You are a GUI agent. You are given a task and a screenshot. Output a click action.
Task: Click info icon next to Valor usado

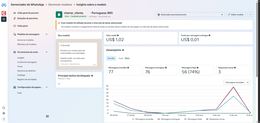tap(118, 35)
